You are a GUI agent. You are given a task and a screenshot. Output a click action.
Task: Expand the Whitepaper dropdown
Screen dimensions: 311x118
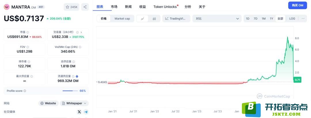point(74,103)
